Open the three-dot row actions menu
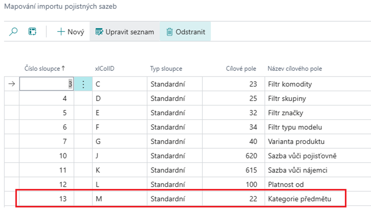This screenshot has height=211, width=371. coord(83,84)
